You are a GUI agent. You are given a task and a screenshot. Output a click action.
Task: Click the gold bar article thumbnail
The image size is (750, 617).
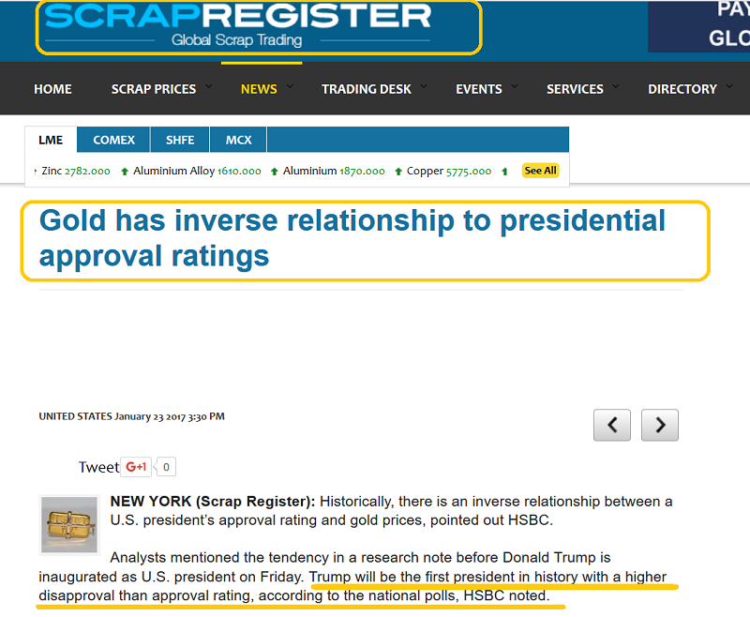69,524
